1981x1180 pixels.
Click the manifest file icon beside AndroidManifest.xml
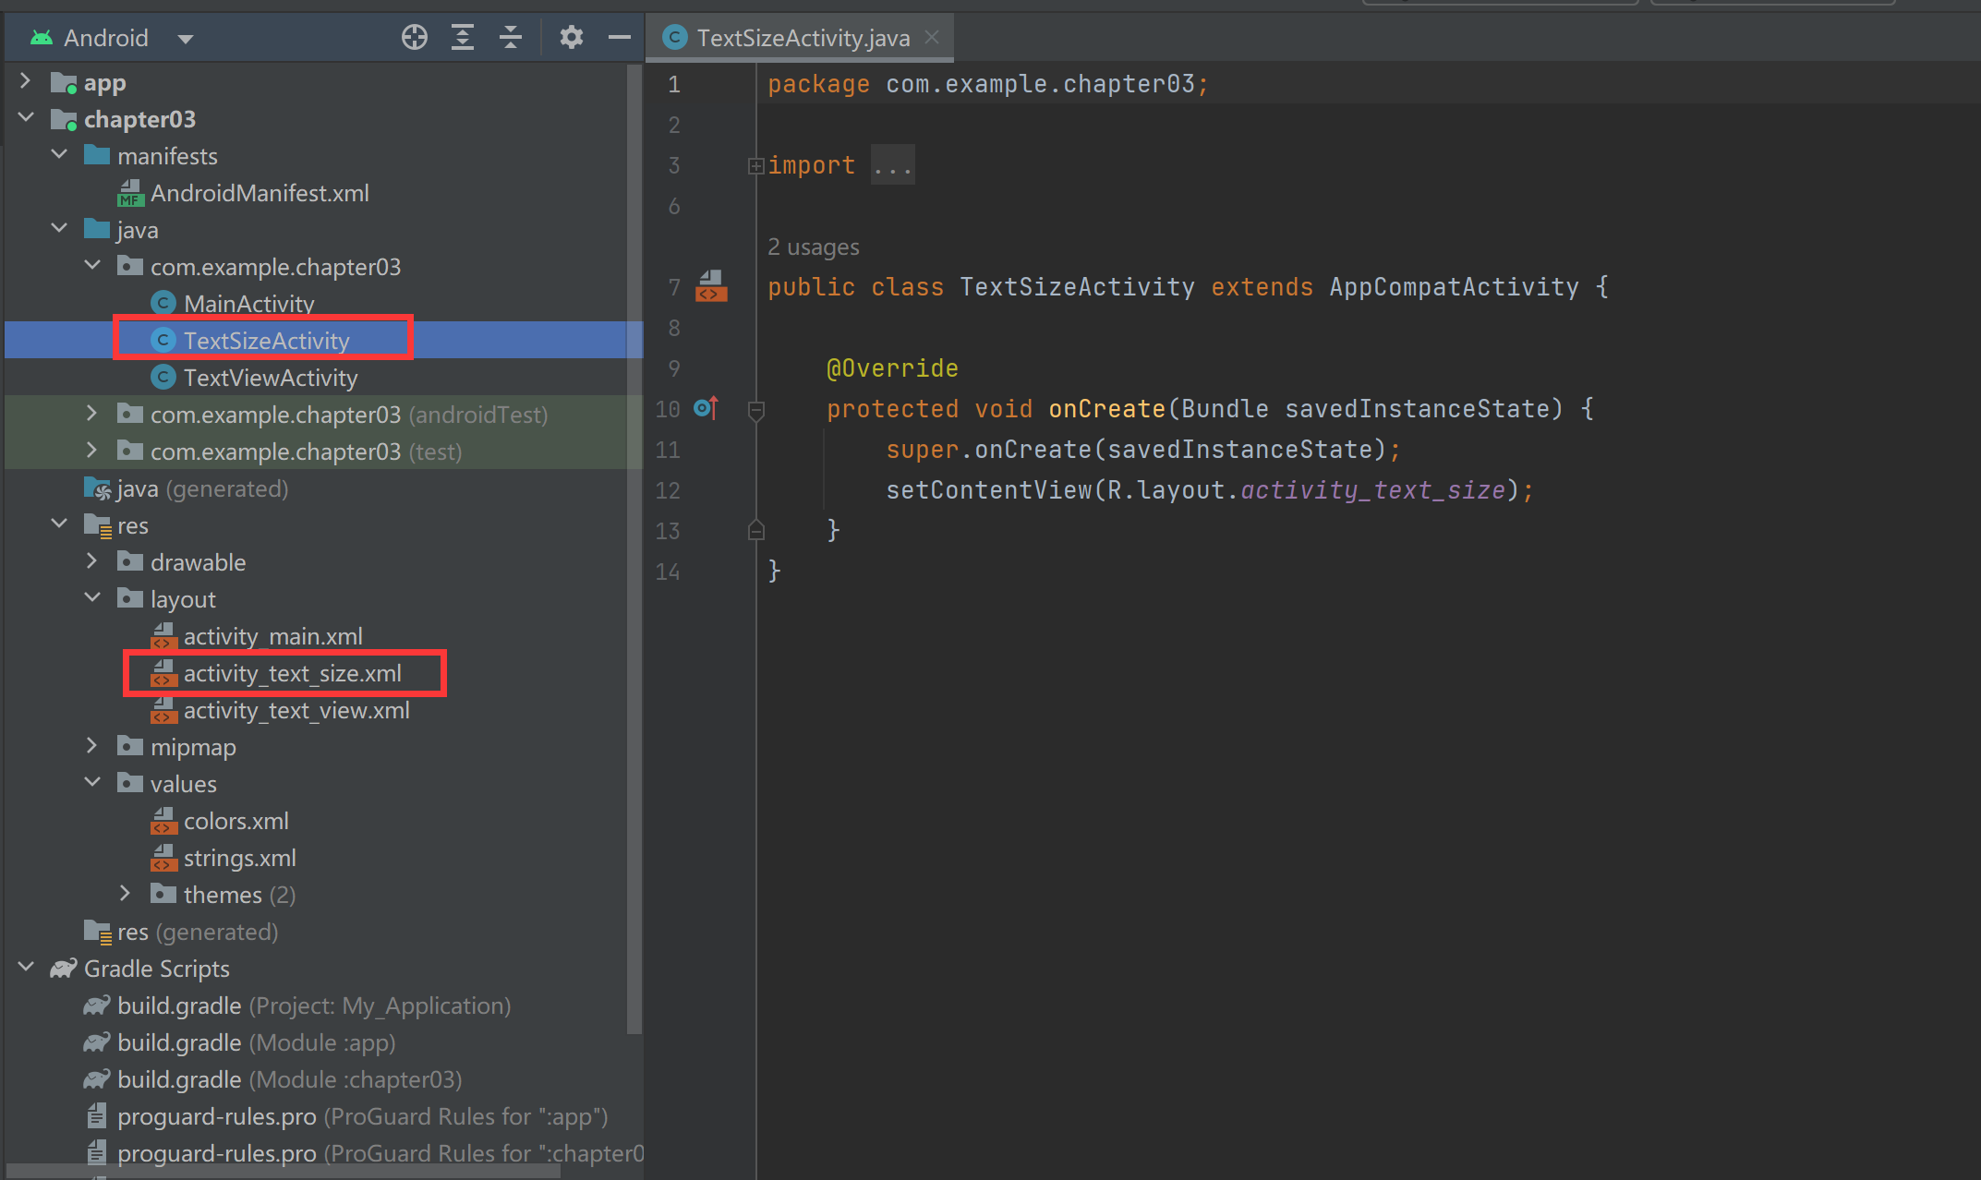130,193
